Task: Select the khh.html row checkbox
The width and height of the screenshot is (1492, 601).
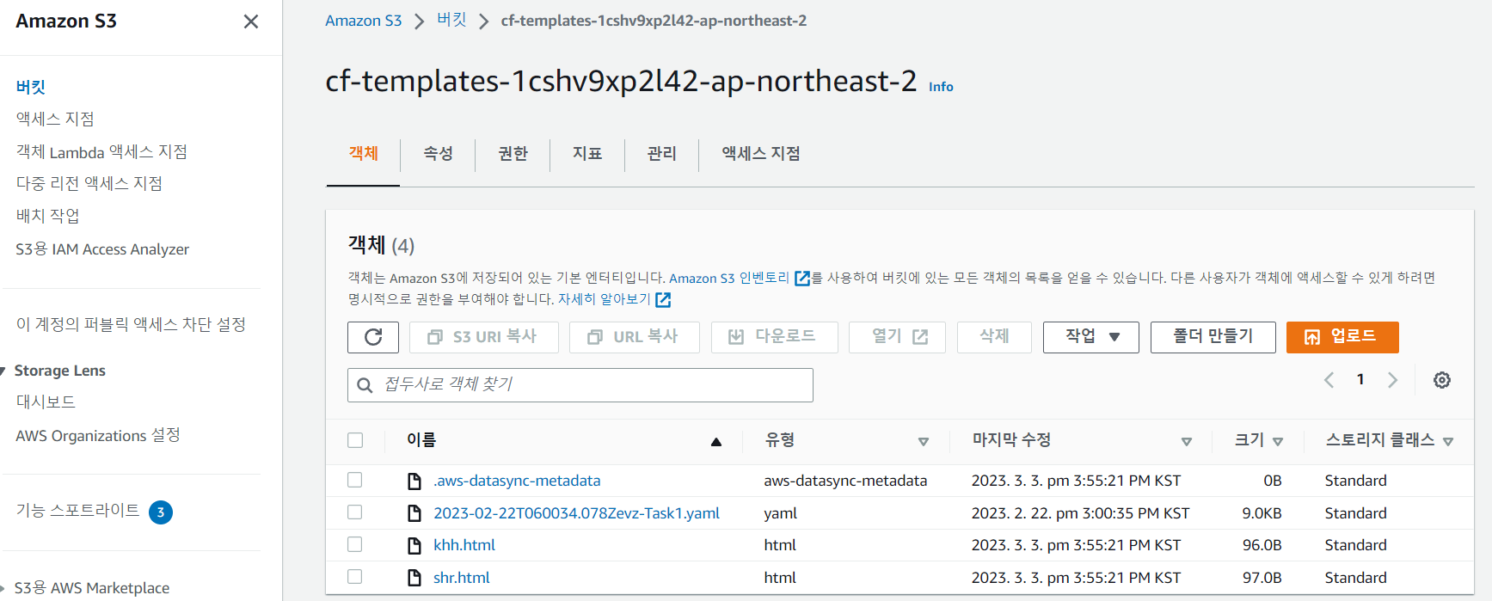Action: pyautogui.click(x=355, y=544)
